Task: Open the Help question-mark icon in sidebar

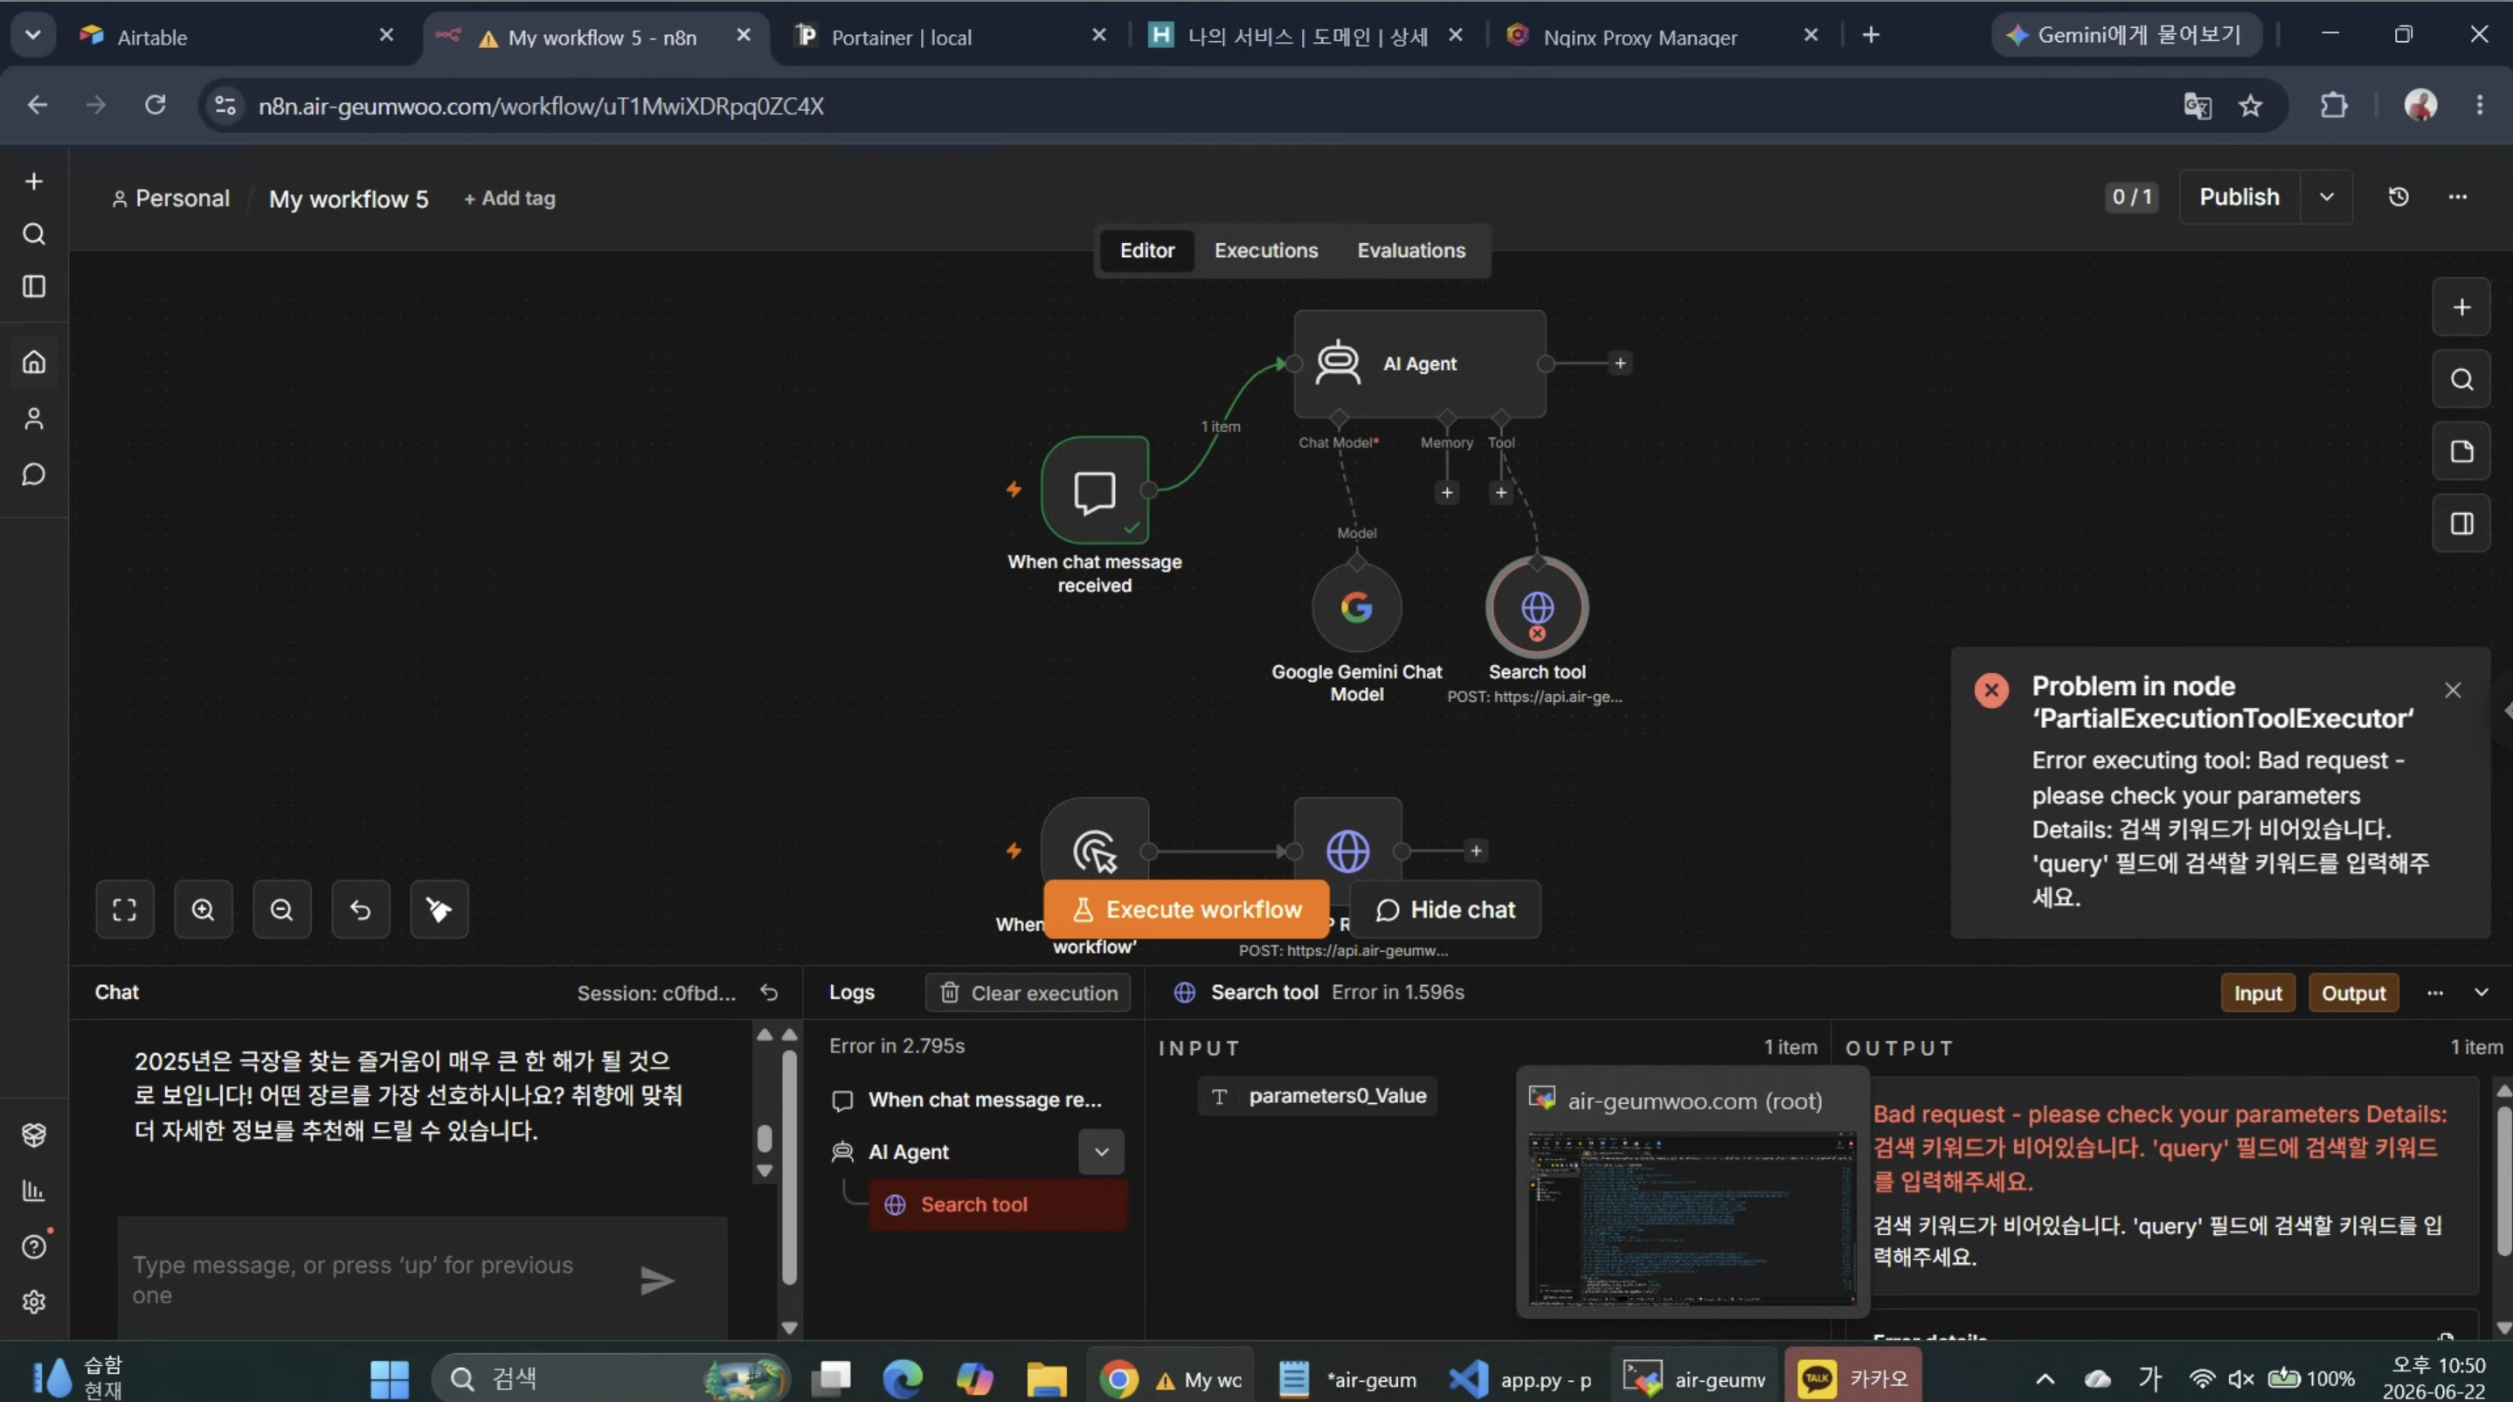Action: point(34,1246)
